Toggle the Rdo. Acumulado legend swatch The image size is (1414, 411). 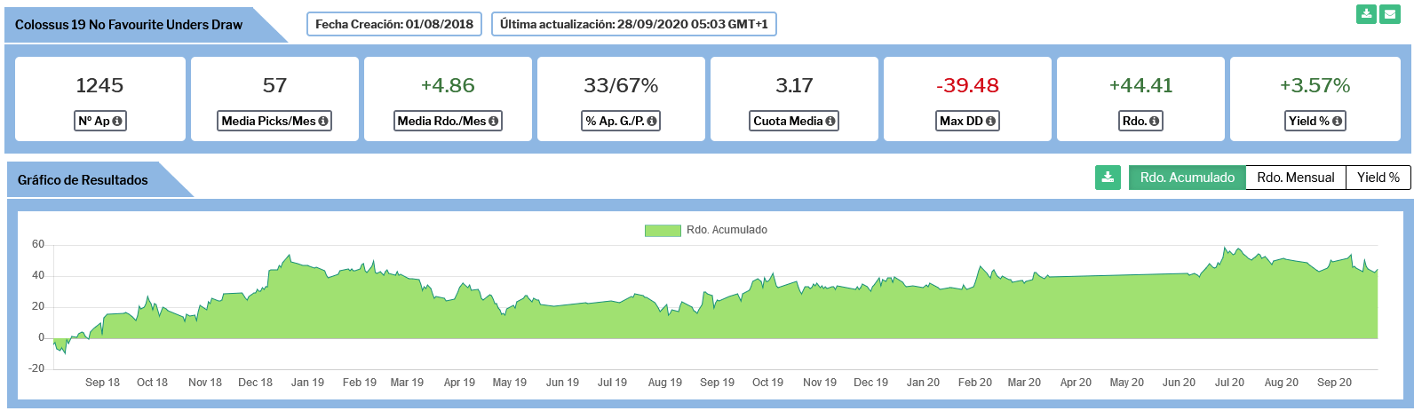(663, 230)
